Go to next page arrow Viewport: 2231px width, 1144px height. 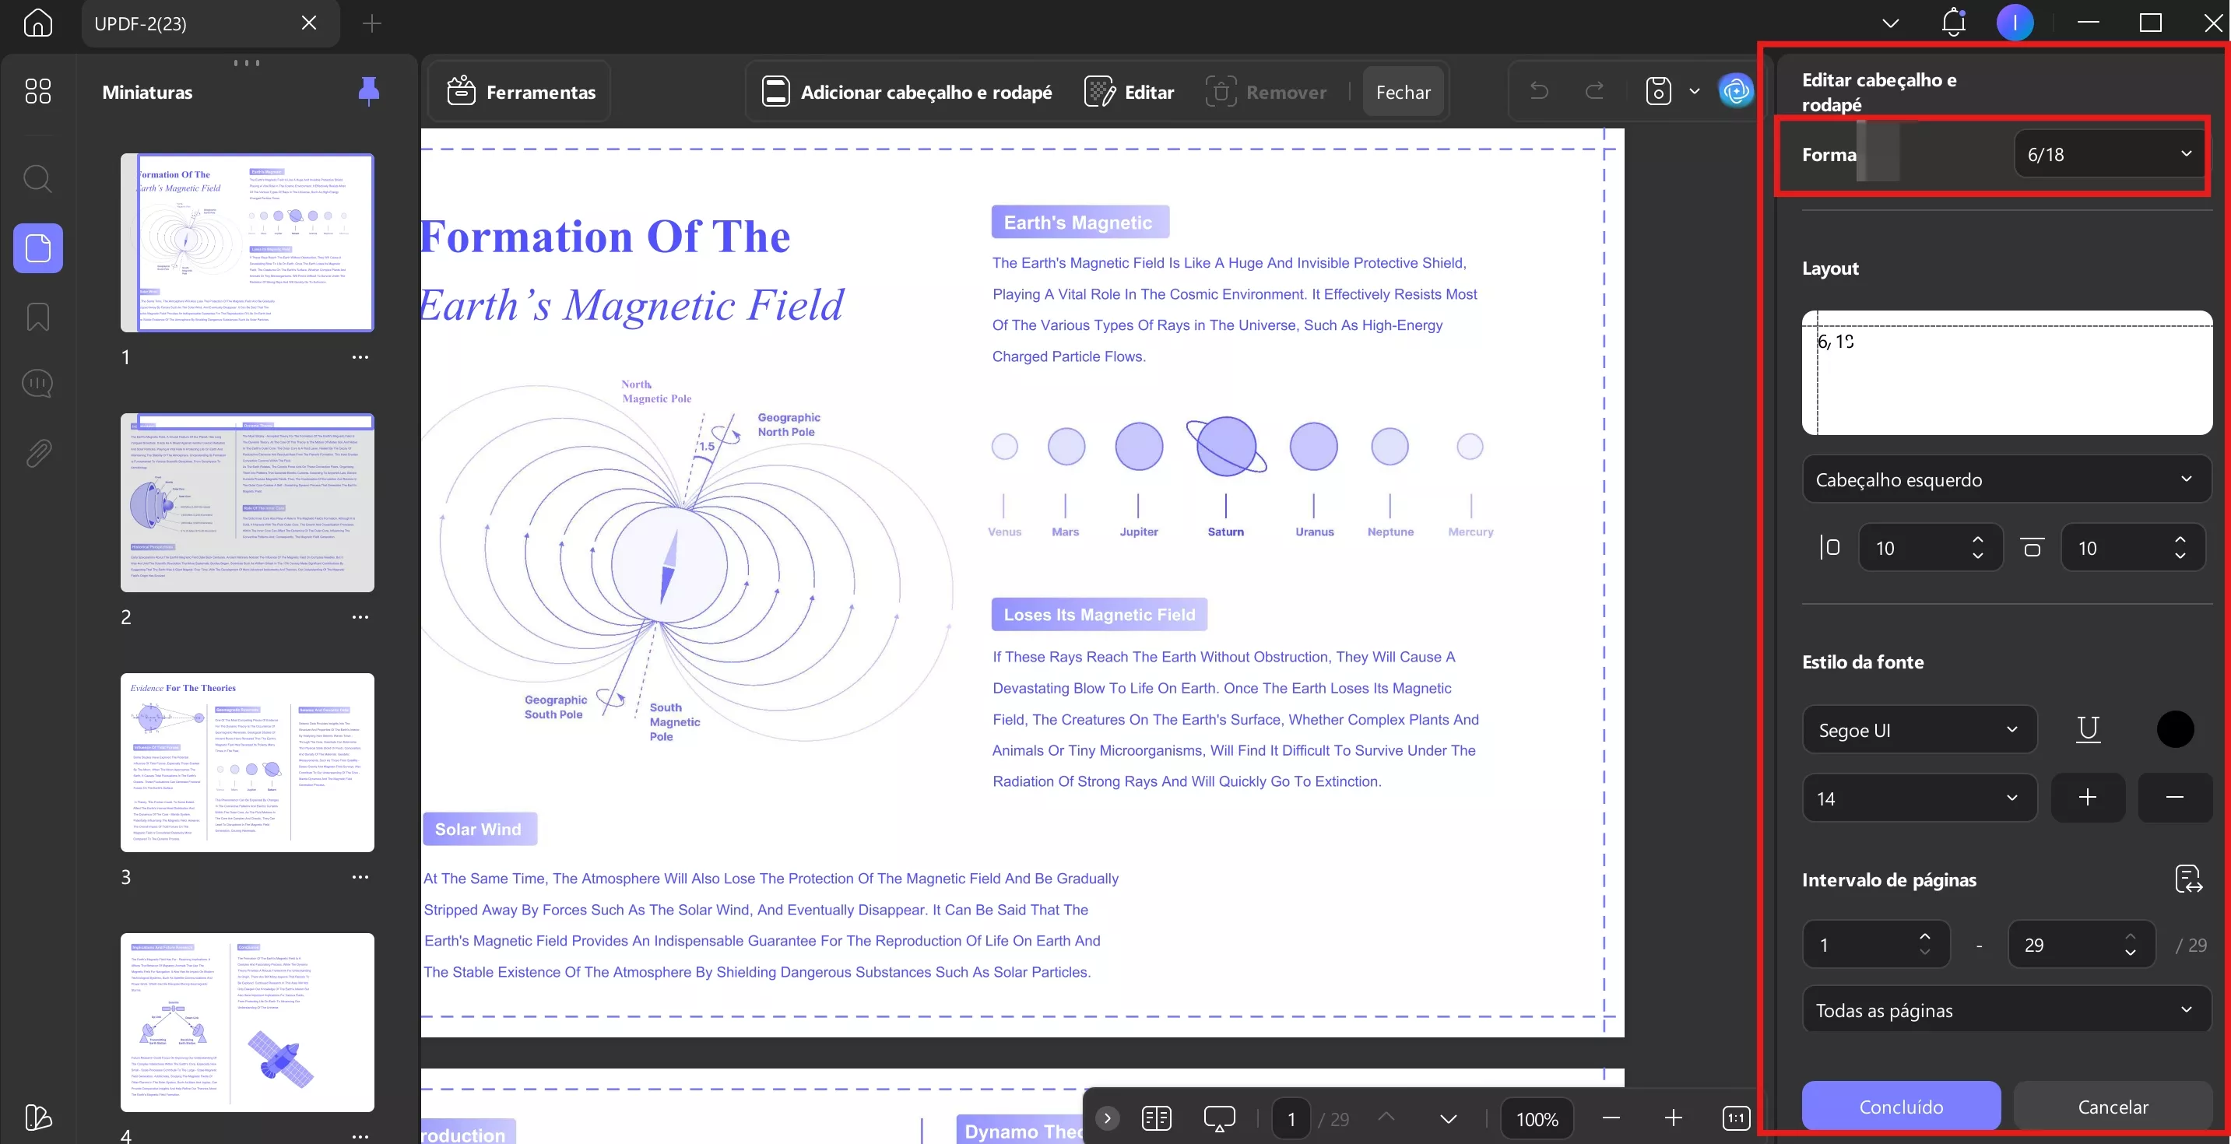1448,1118
